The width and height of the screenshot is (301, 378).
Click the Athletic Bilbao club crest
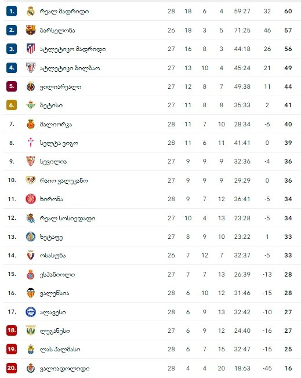pyautogui.click(x=31, y=68)
